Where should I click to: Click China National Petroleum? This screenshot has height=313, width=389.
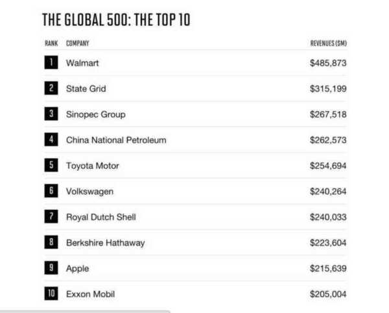tap(116, 140)
